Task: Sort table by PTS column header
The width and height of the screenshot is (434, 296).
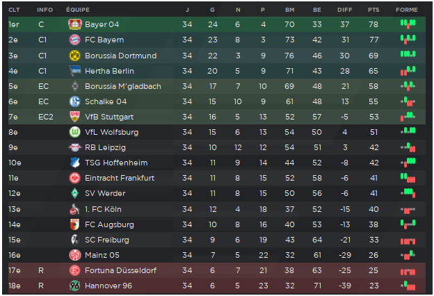Action: point(373,10)
